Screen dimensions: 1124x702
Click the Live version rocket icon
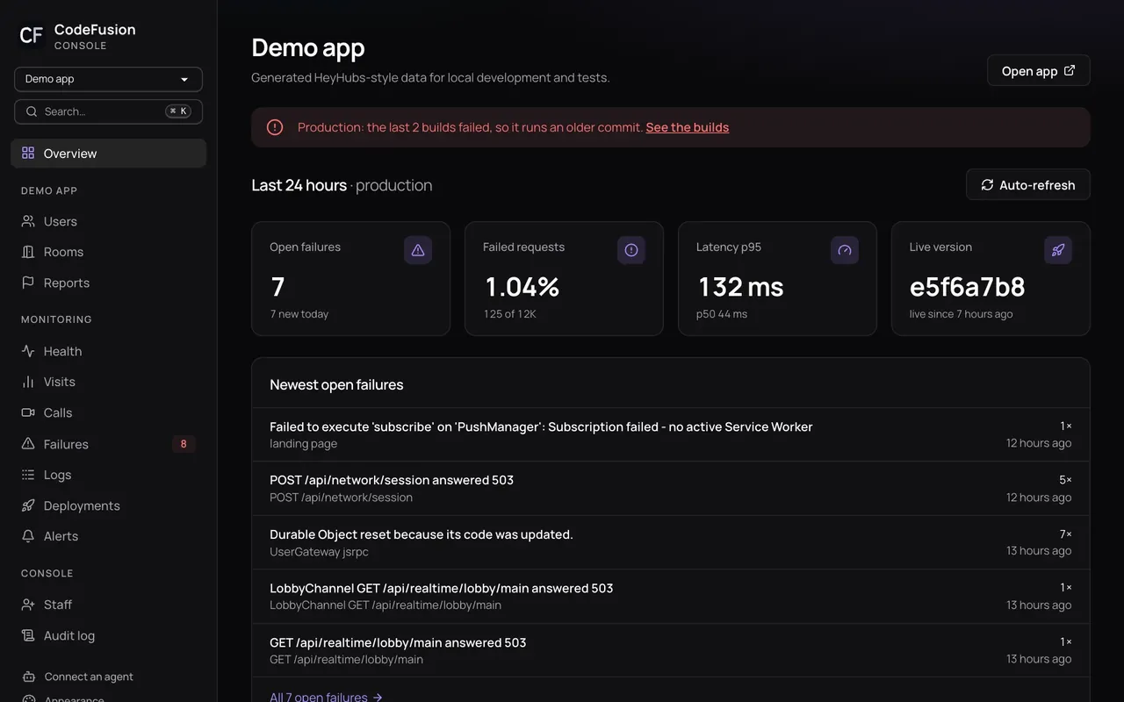[1058, 250]
